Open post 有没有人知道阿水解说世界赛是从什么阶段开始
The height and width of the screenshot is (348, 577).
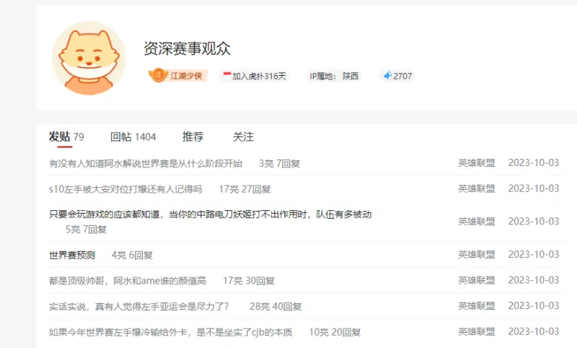pyautogui.click(x=146, y=163)
